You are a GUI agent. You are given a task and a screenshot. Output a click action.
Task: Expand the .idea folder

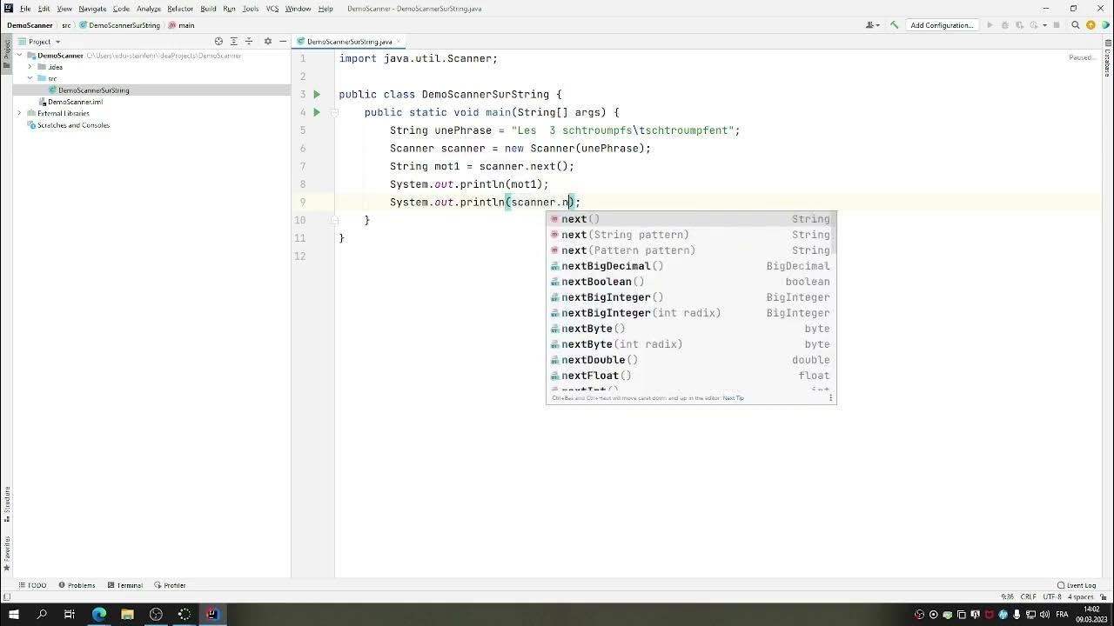(x=30, y=67)
